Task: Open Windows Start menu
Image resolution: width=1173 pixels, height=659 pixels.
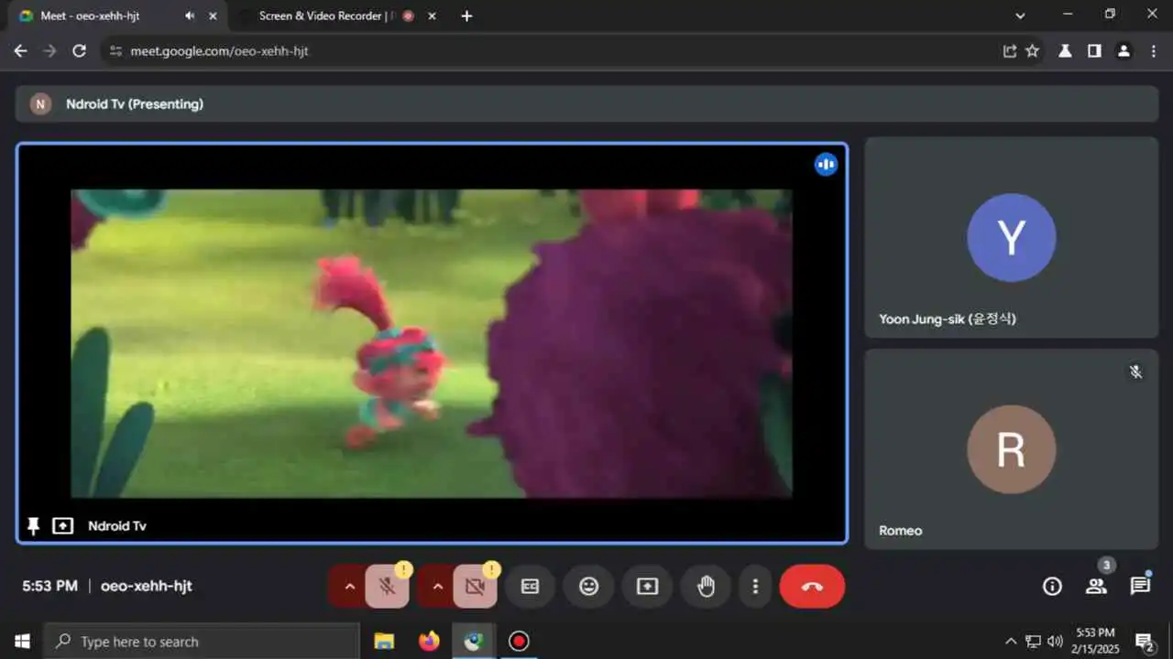Action: (x=22, y=642)
